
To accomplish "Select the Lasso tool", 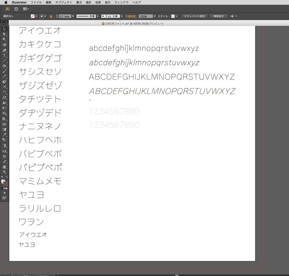I will (x=4, y=45).
